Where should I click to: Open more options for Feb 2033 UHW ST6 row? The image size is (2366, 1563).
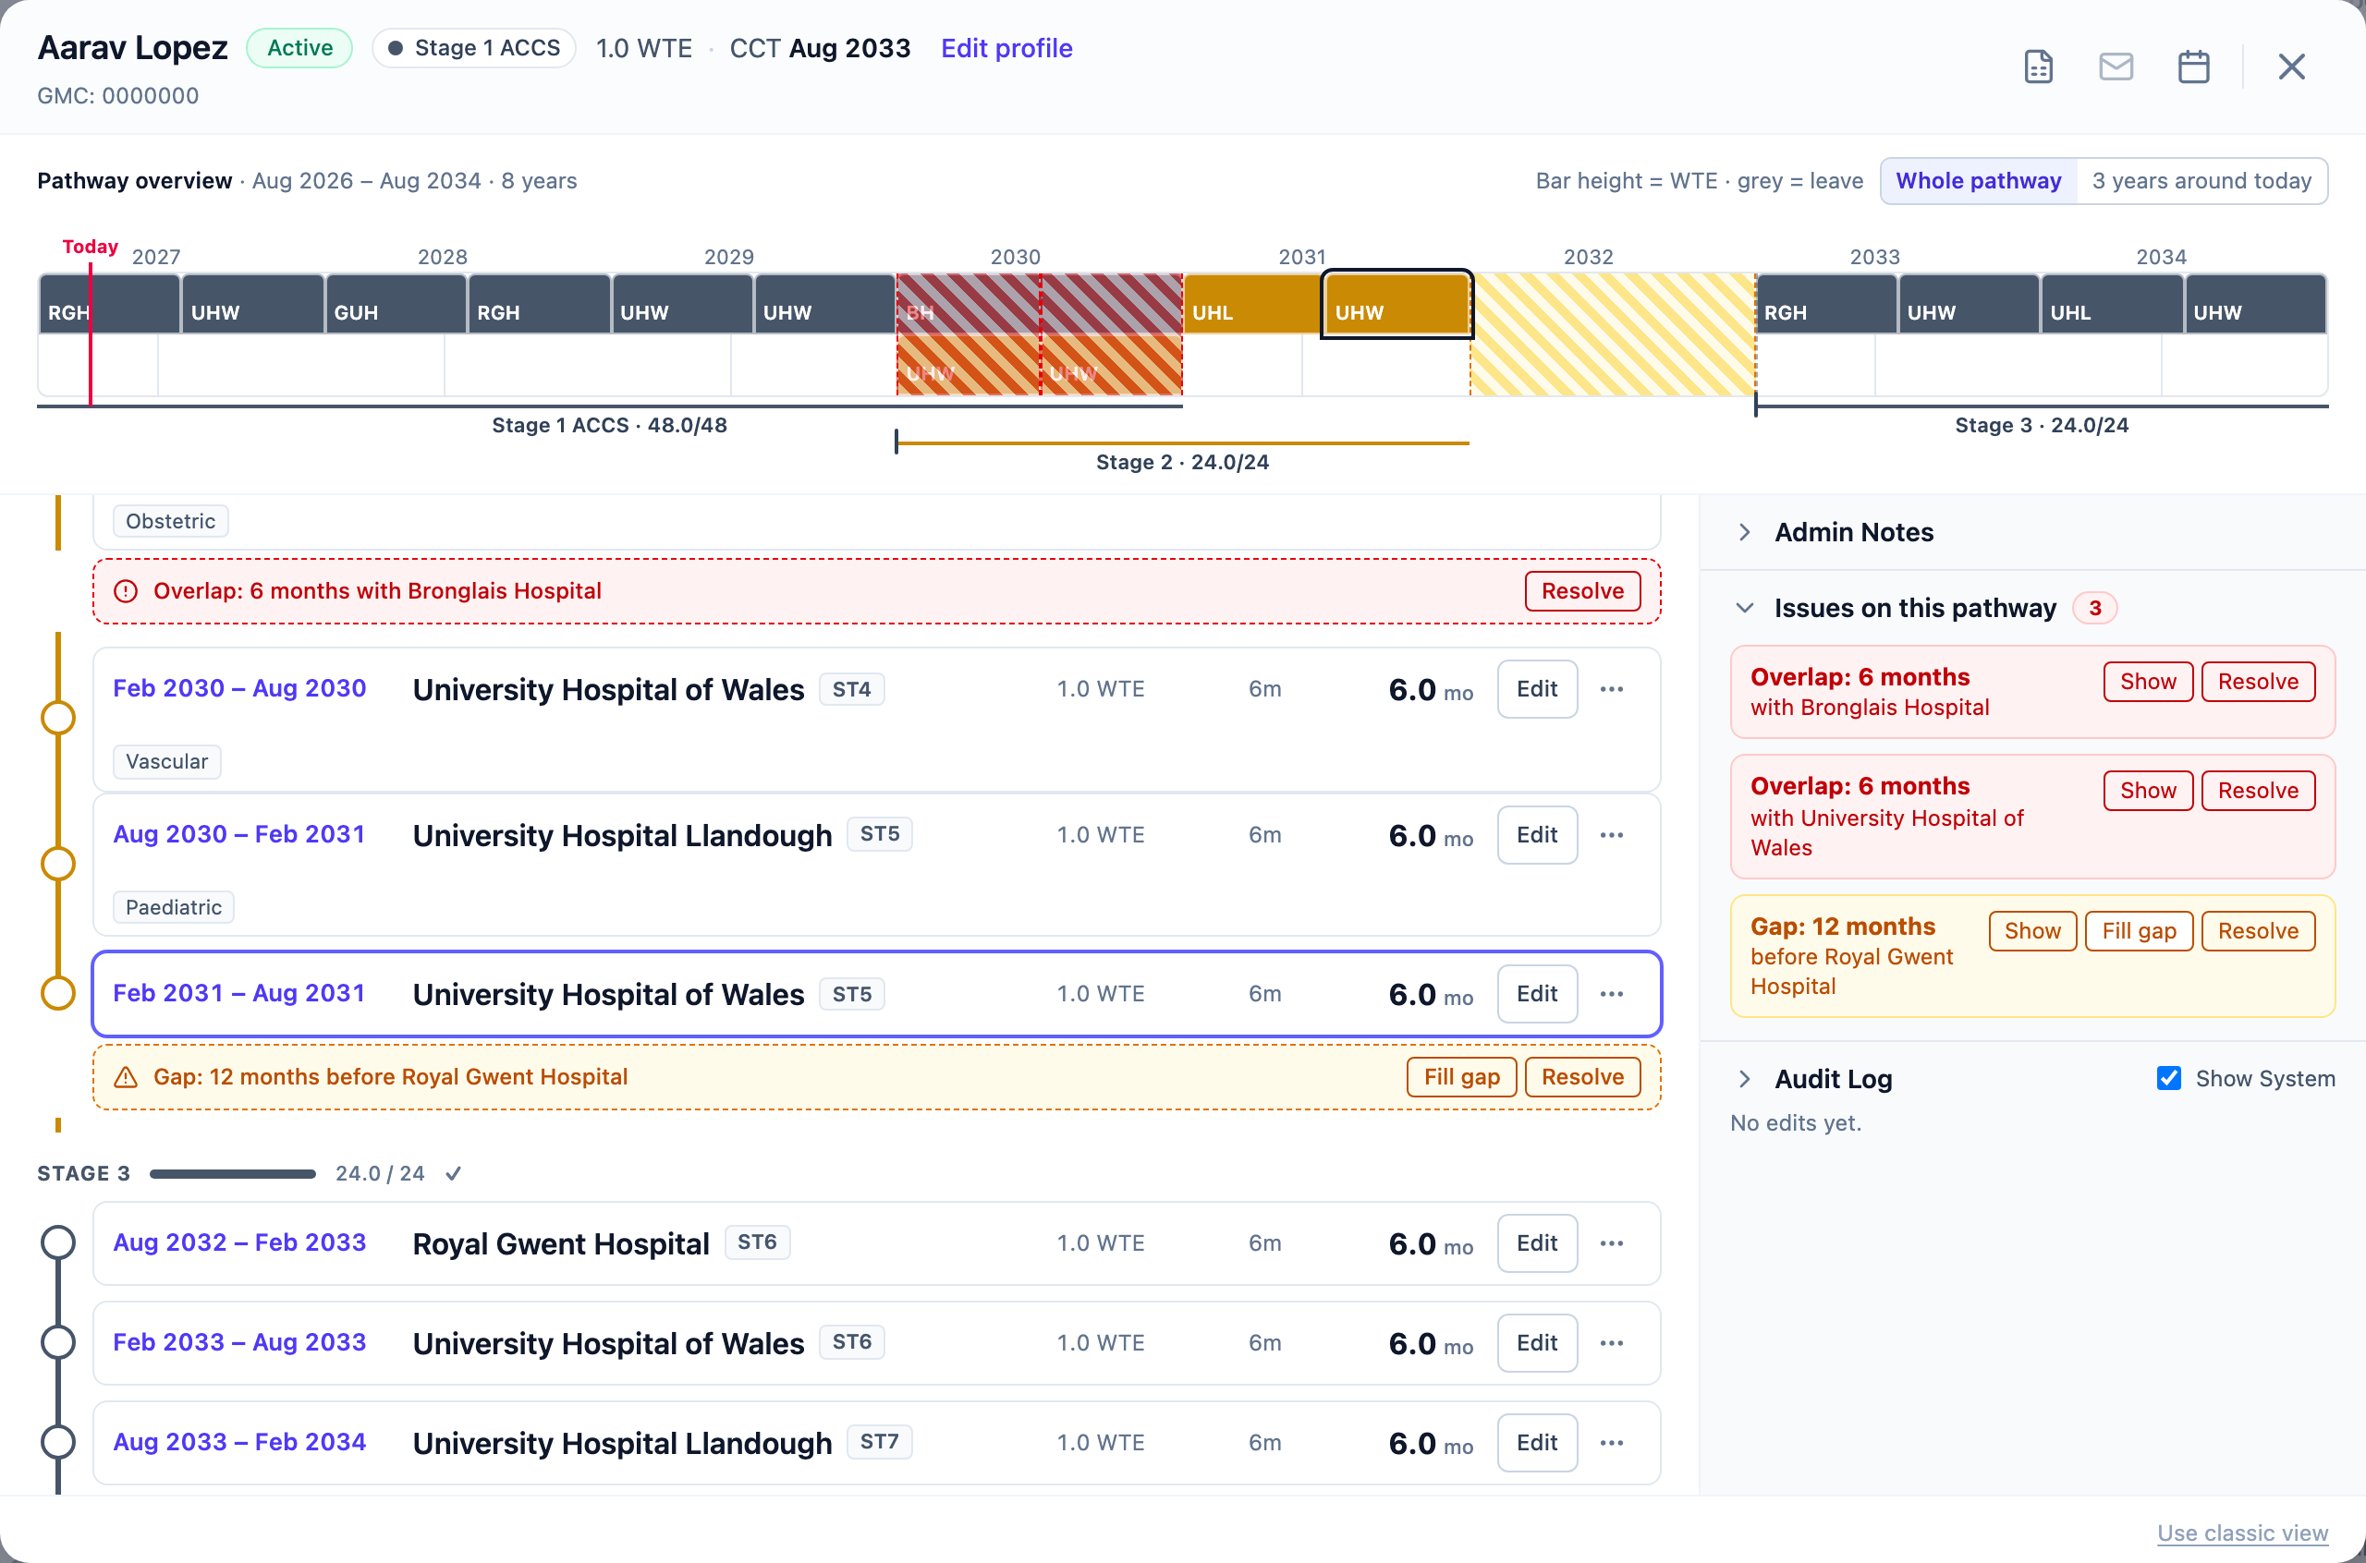point(1611,1343)
